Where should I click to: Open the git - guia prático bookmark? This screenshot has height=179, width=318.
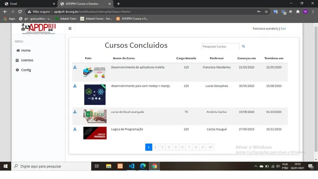(x=35, y=19)
